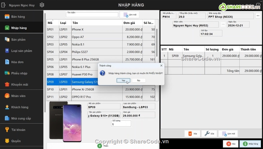This screenshot has height=149, width=263.
Task: Select the Nokia 6.1 Plus row
Action: click(72, 67)
